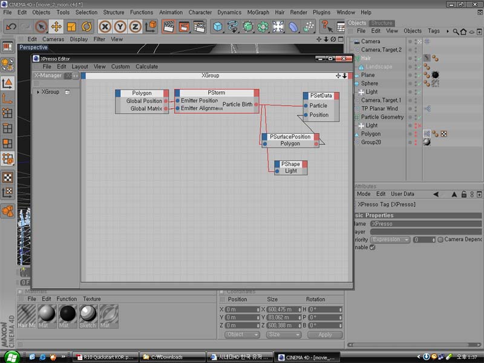Viewport: 484px width, 363px height.
Task: Select the TP Planar Wind object
Action: (379, 109)
